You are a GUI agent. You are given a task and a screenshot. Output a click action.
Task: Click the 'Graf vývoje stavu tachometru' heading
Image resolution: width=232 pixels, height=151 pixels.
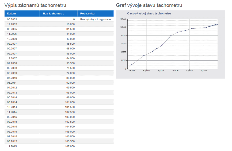(149, 5)
